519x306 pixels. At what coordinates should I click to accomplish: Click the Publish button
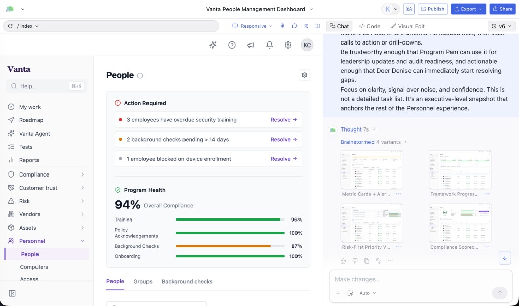[433, 9]
